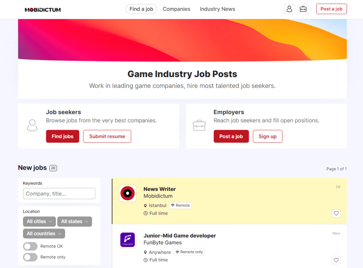
Task: Open the All states dropdown
Action: point(74,221)
